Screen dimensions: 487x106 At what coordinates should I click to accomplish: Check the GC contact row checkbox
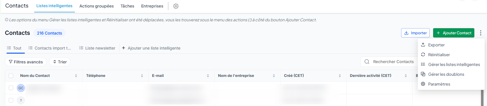pos(11,88)
